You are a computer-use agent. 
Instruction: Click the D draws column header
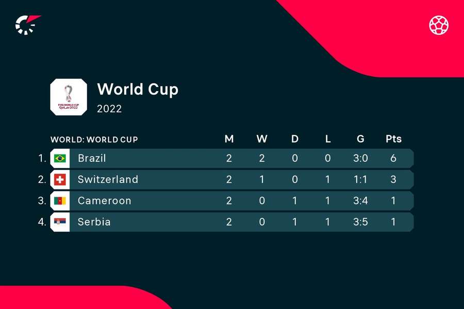[295, 139]
